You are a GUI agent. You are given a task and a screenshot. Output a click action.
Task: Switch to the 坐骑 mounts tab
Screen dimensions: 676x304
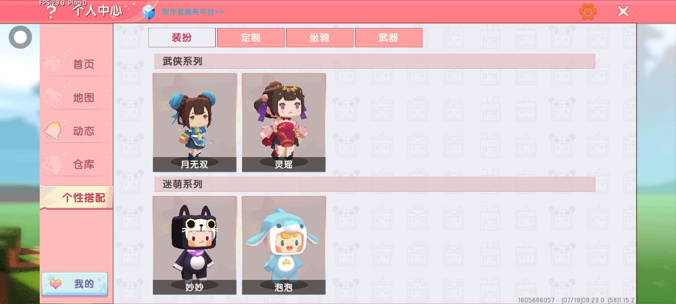pos(320,38)
